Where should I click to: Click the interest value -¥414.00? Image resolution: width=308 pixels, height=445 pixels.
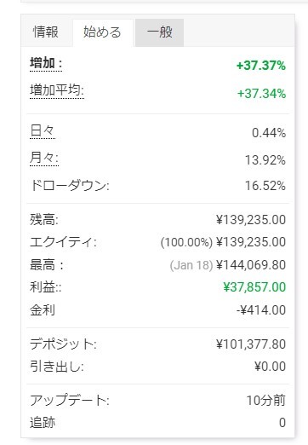click(x=261, y=310)
